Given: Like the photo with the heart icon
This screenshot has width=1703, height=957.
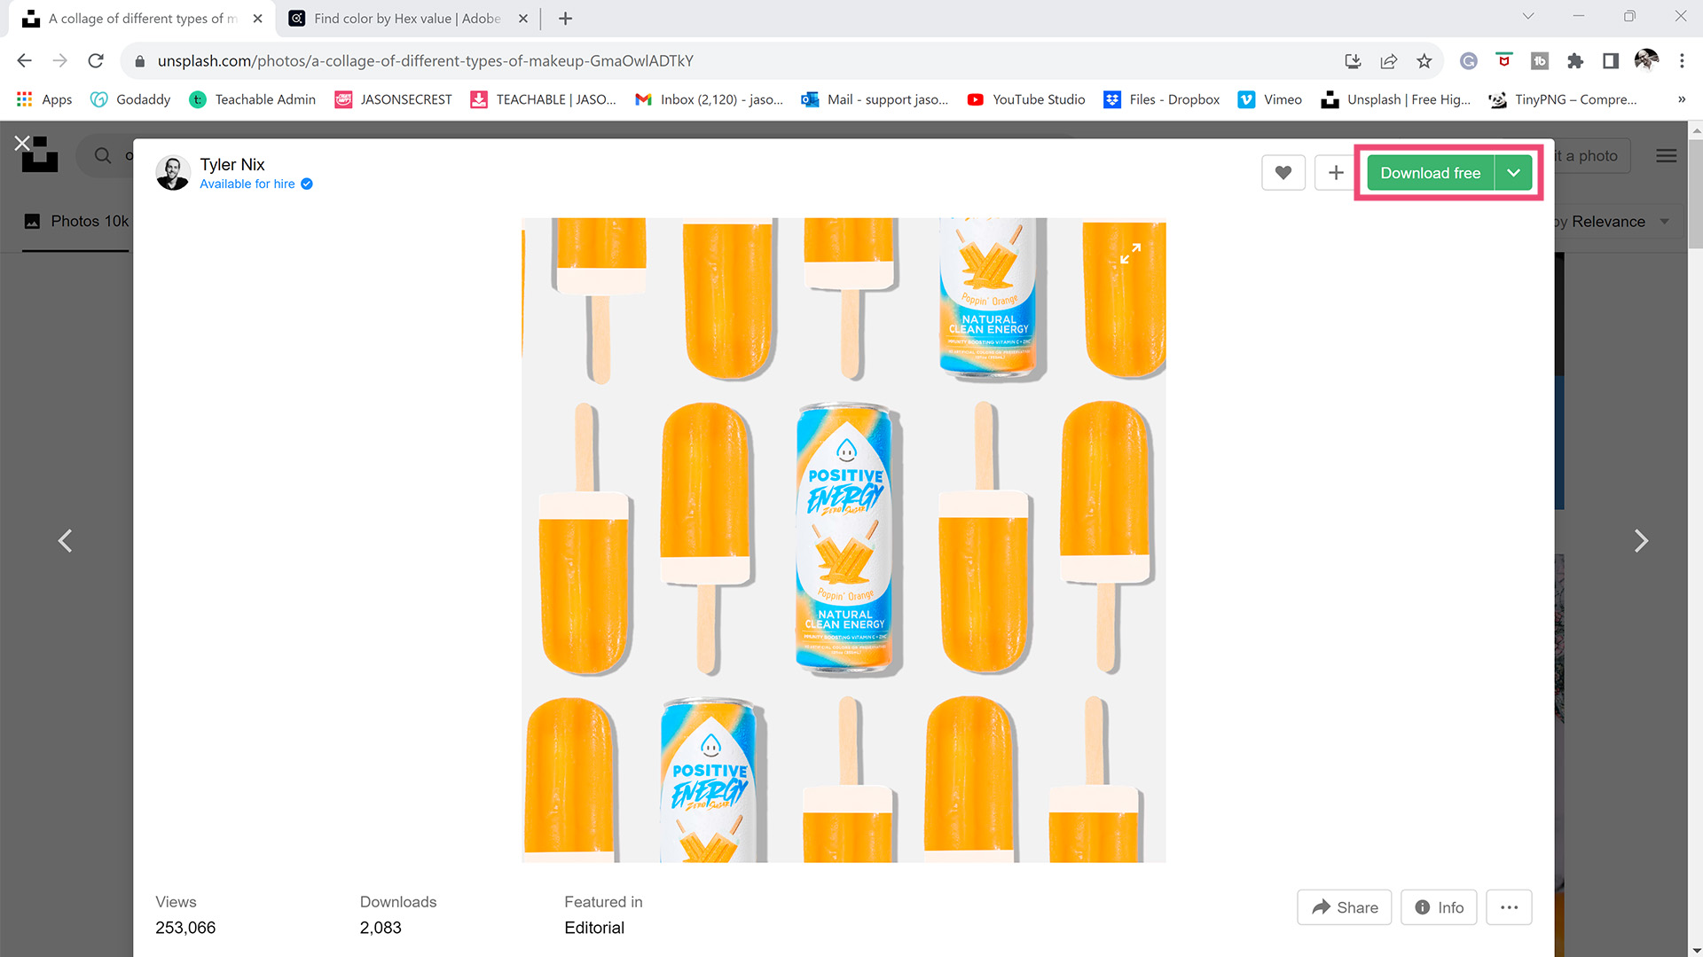Looking at the screenshot, I should coord(1283,173).
